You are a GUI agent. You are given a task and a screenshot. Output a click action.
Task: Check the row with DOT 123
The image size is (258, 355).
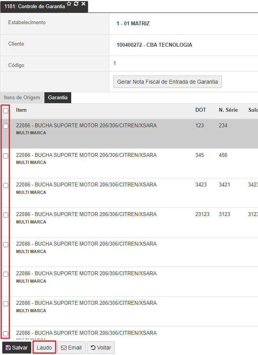pyautogui.click(x=6, y=127)
